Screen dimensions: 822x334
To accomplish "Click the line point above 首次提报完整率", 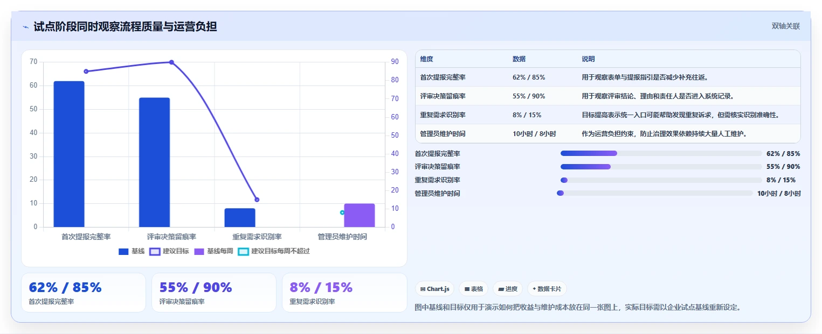I will coord(86,71).
